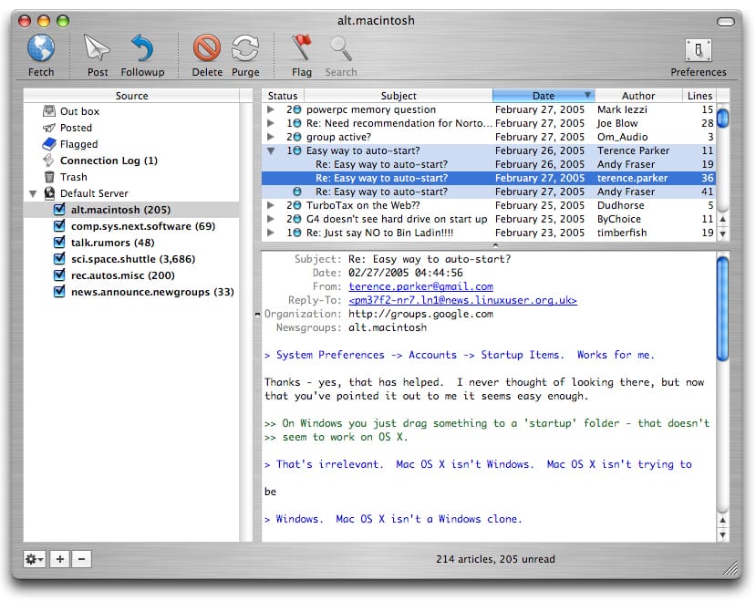Open the Reply-To news.linuxuser.org.uk link
This screenshot has width=756, height=601.
point(462,300)
